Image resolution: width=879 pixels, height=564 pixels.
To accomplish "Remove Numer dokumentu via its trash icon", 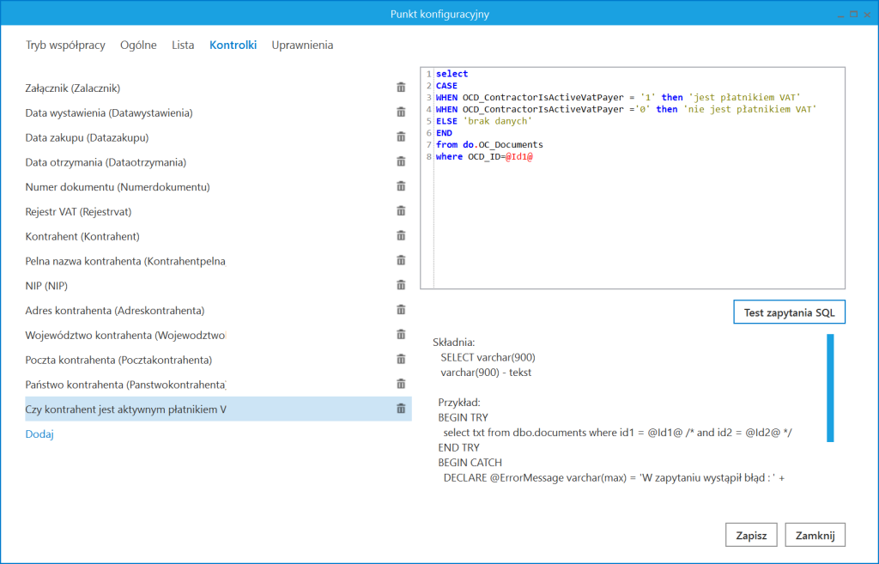I will pos(400,185).
